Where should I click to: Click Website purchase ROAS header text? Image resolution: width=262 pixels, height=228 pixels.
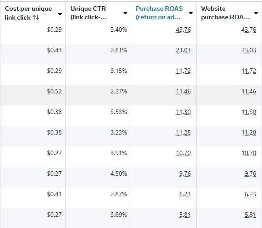click(x=225, y=13)
